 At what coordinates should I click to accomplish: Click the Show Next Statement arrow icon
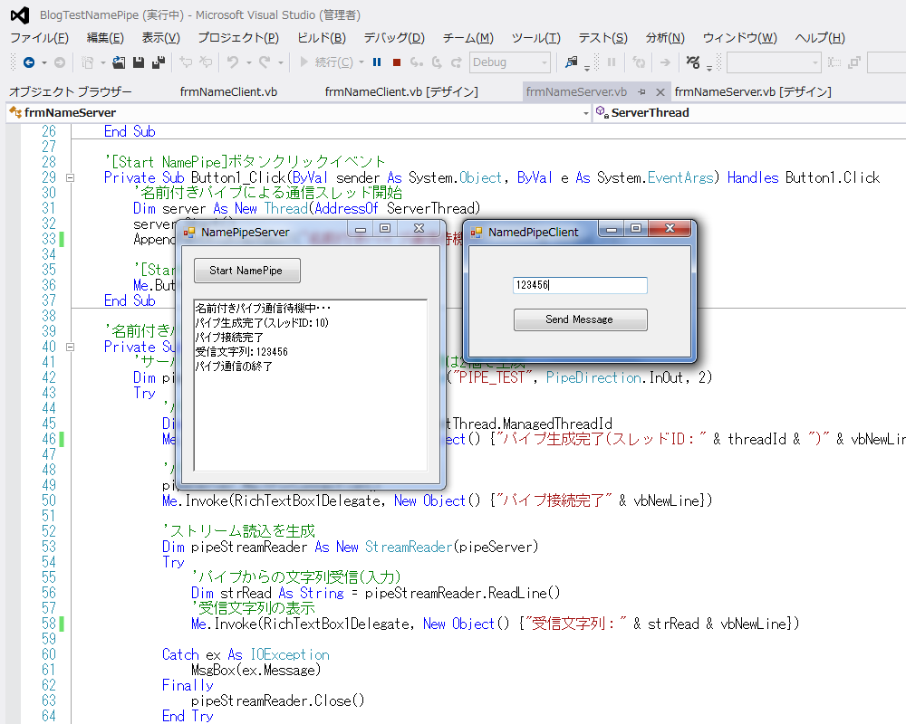pos(665,62)
